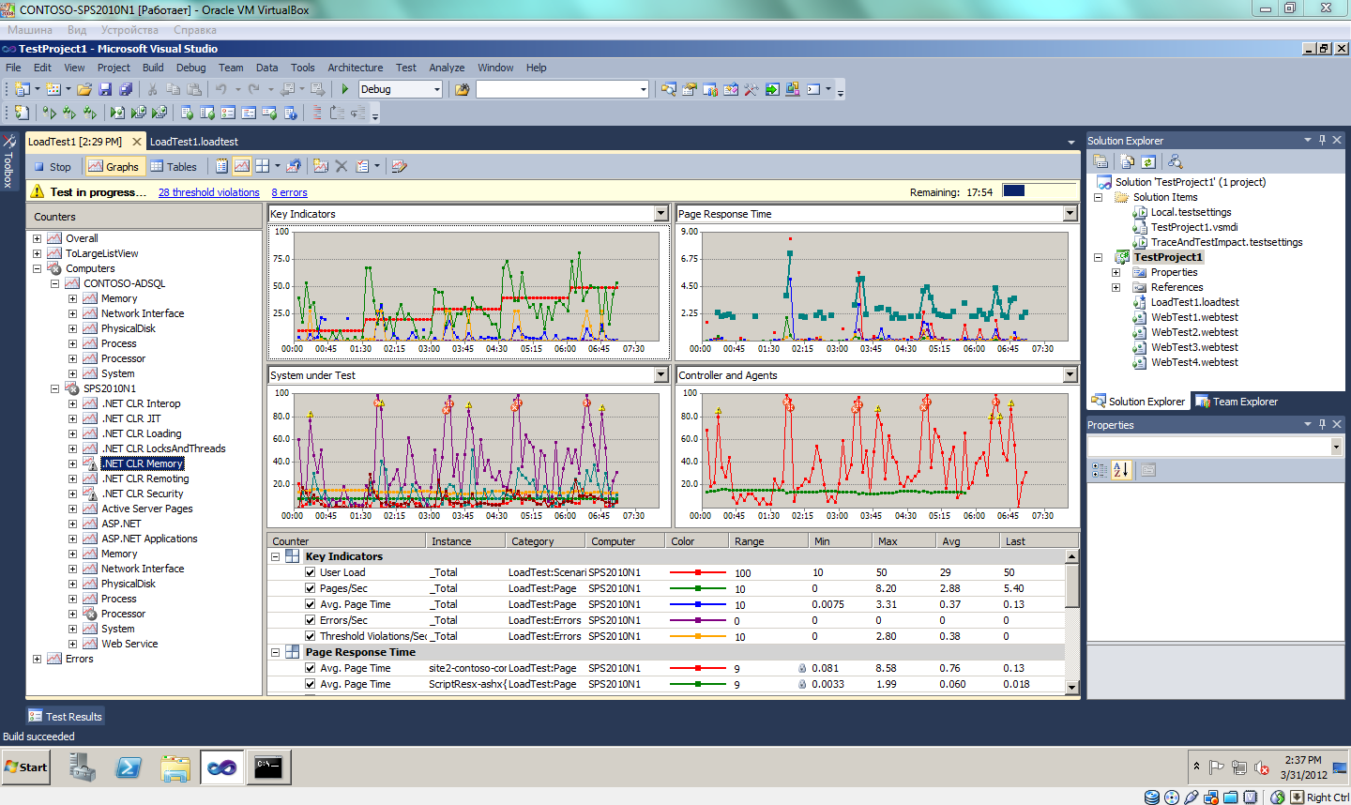Click Save All in the toolbar
The image size is (1351, 805).
click(x=126, y=89)
